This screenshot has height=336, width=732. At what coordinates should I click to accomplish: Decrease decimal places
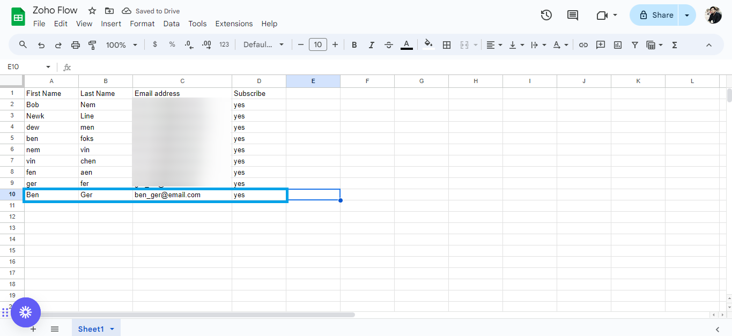(x=188, y=44)
